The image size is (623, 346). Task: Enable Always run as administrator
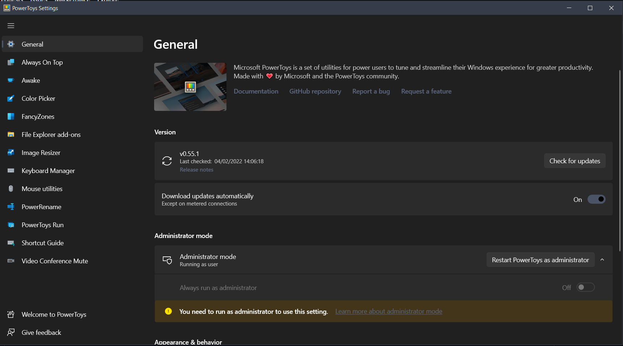[x=586, y=287]
